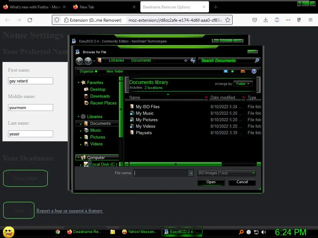Open Report a bug or suggest a feature link
The height and width of the screenshot is (238, 318).
[70, 211]
